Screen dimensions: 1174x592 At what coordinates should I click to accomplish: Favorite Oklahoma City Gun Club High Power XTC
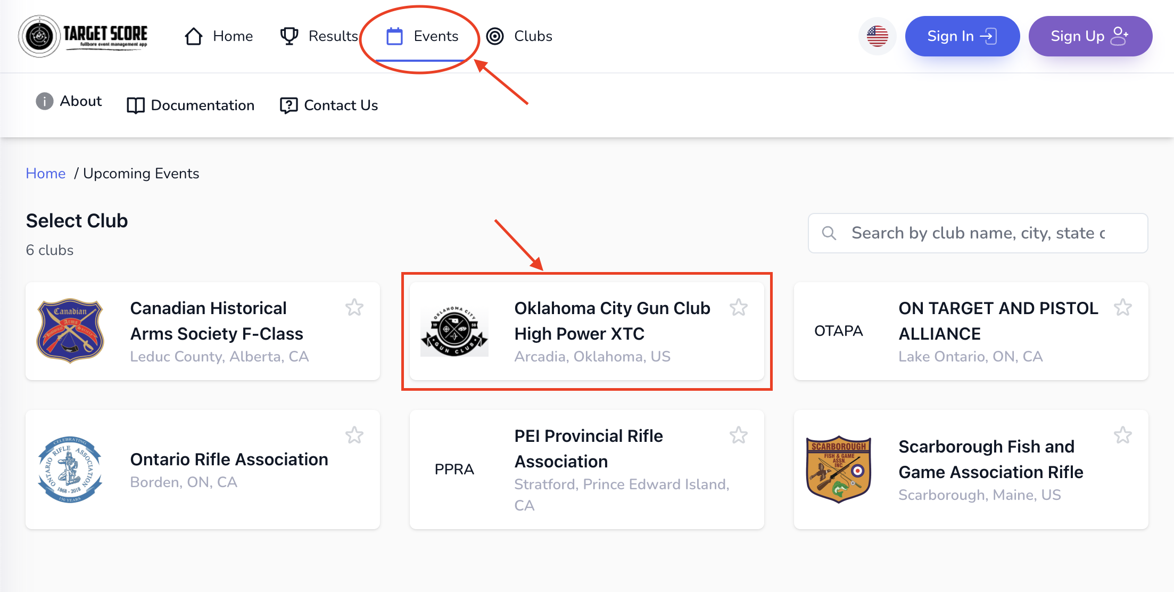pyautogui.click(x=739, y=307)
